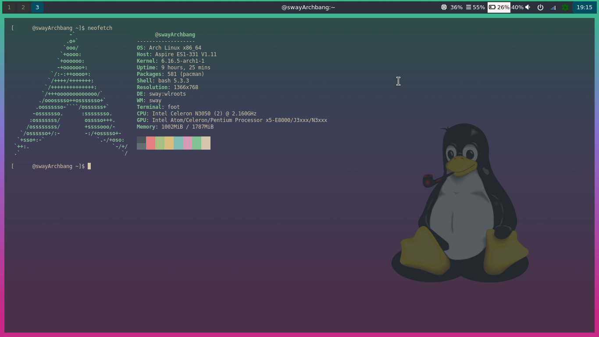
Task: Switch to workspace 1
Action: pos(9,7)
